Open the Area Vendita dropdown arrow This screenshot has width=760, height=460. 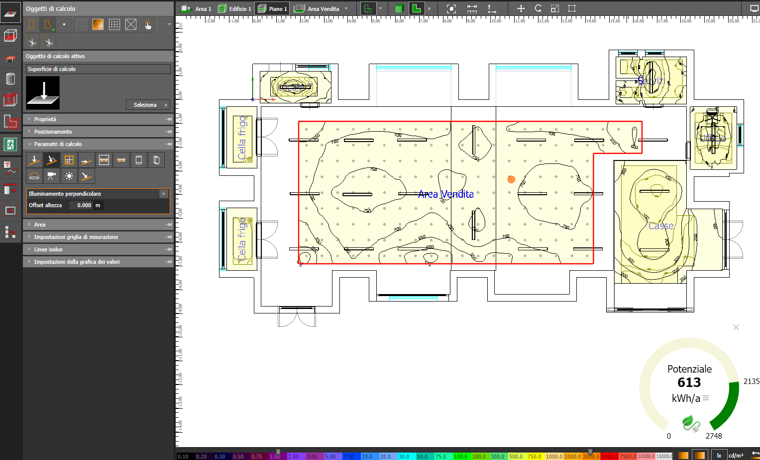tap(346, 8)
